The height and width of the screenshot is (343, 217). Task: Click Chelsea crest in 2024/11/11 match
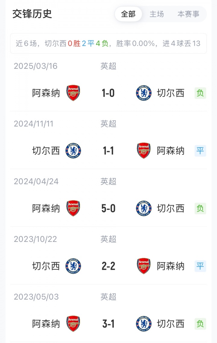pyautogui.click(x=73, y=151)
